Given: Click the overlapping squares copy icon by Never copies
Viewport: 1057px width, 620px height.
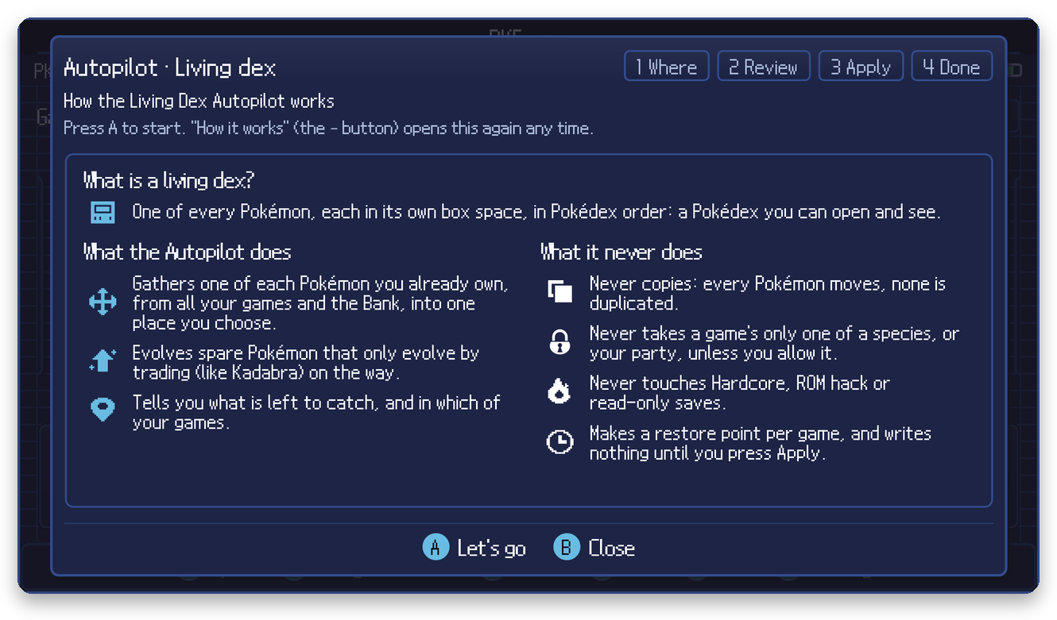Looking at the screenshot, I should [x=560, y=291].
